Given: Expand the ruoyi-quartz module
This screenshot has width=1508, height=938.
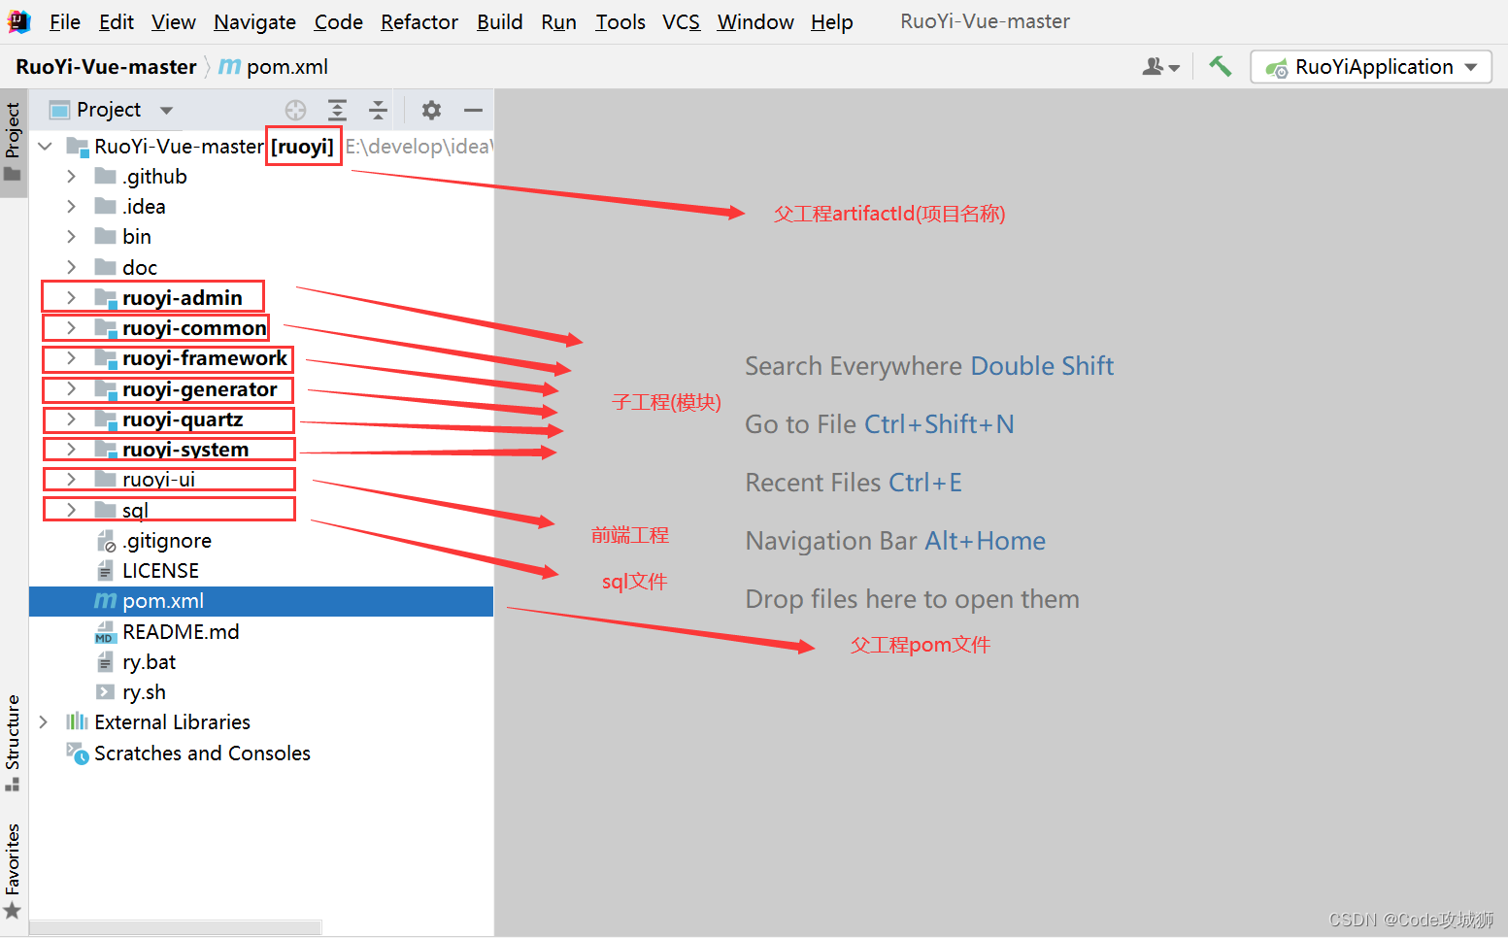Looking at the screenshot, I should 71,419.
